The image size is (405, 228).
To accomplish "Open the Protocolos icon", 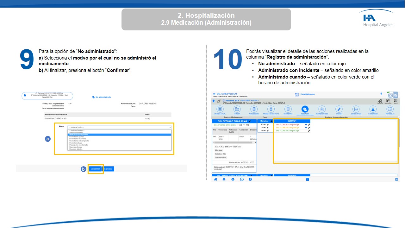I will pos(390,109).
